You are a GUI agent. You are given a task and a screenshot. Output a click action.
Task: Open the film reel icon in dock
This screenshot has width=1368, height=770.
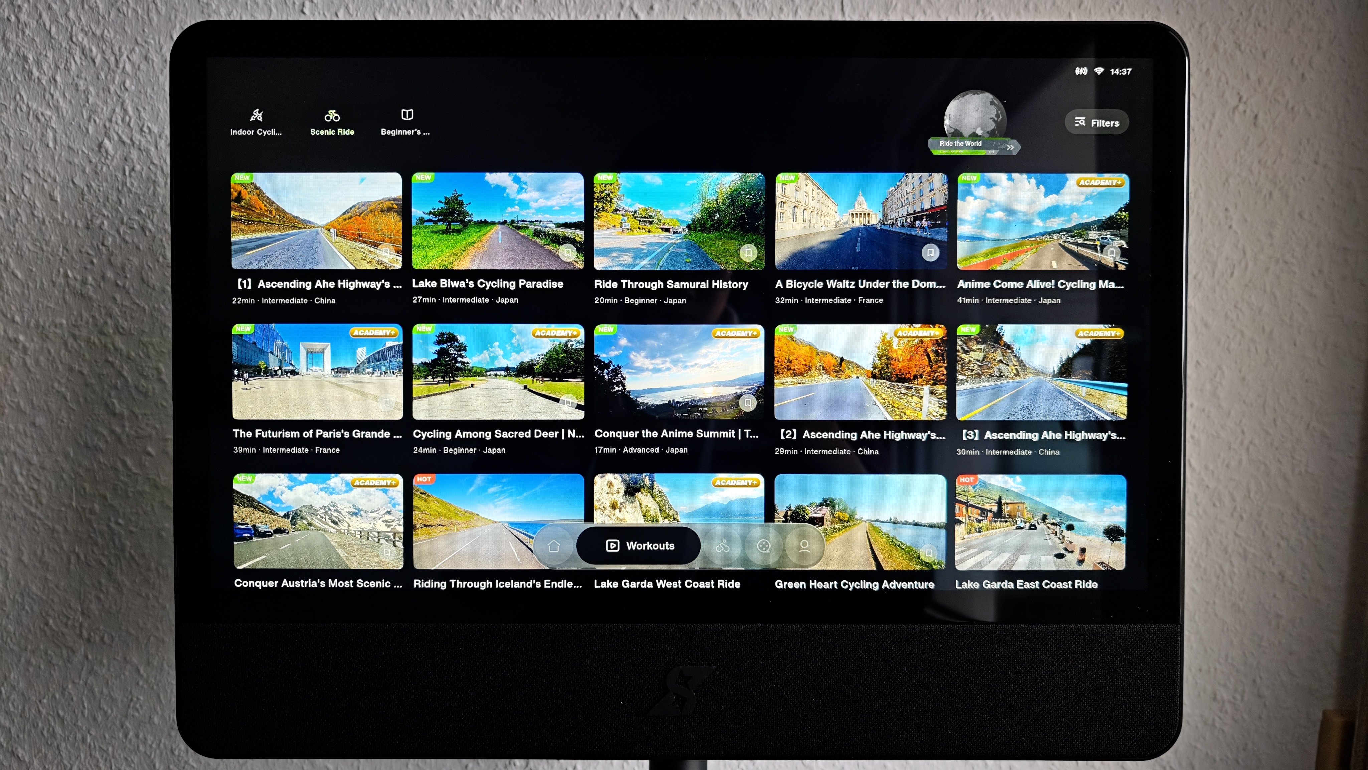[x=764, y=546]
